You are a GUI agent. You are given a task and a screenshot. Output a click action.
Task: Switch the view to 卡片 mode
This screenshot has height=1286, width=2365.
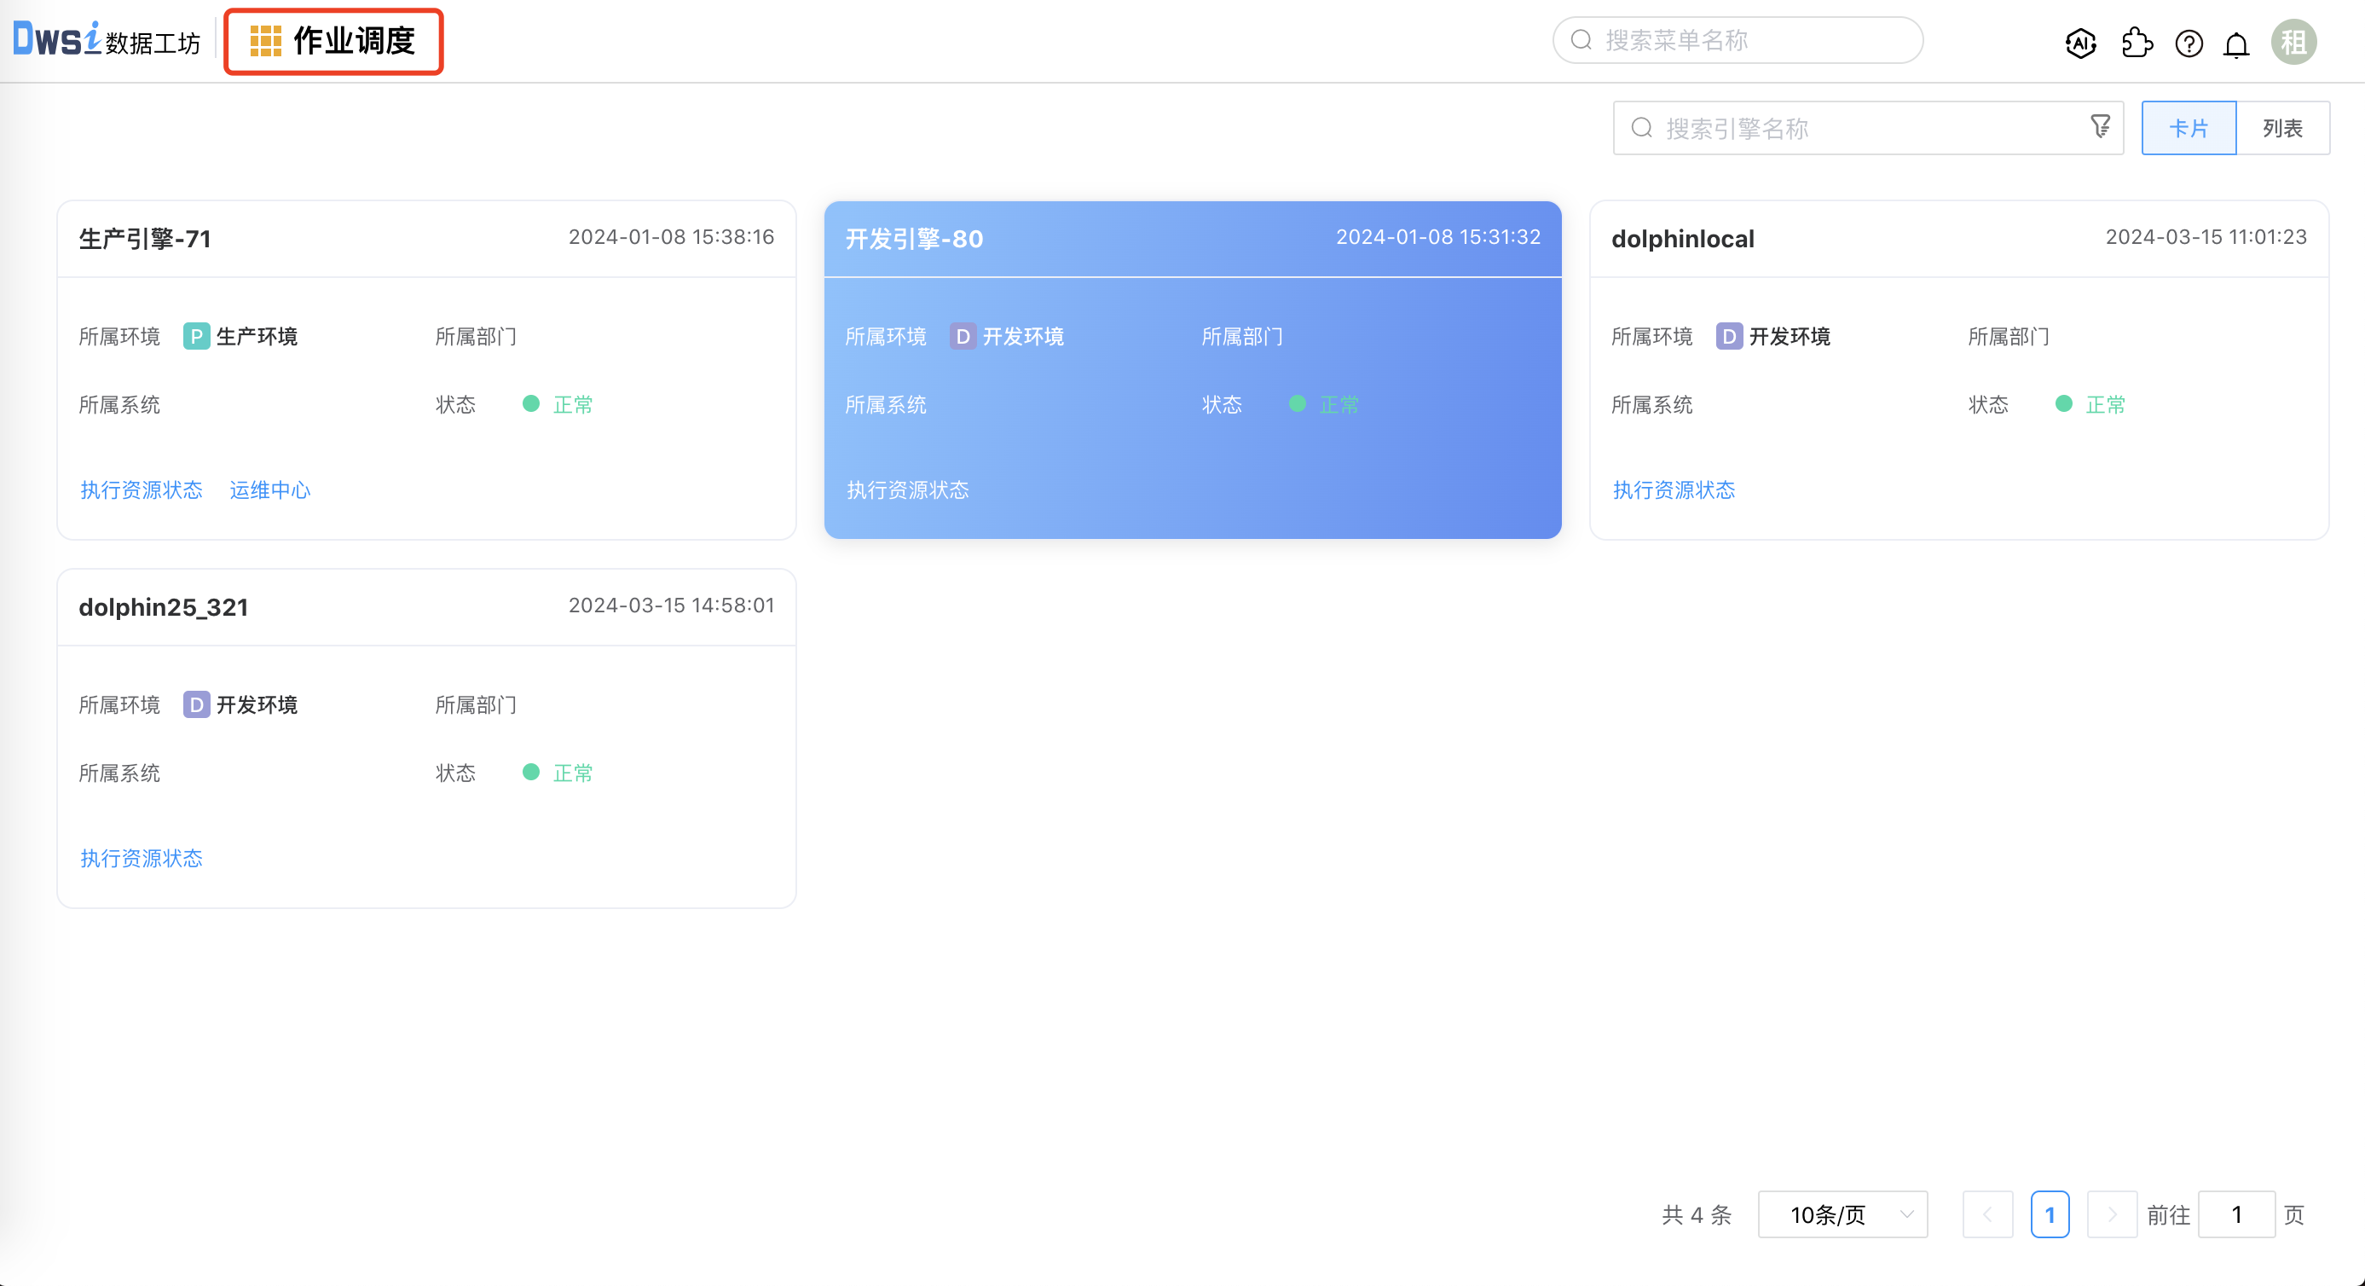click(2189, 128)
